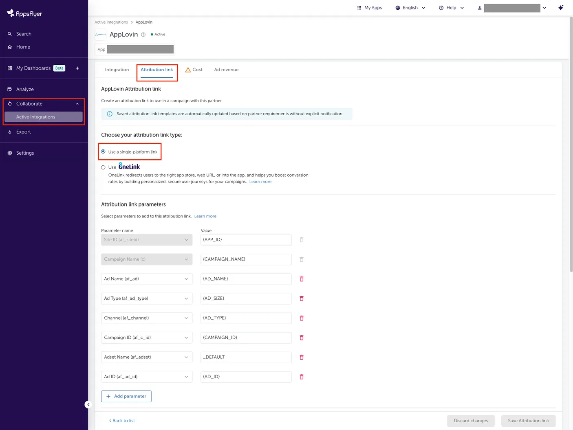
Task: Open Search from the sidebar
Action: point(10,34)
